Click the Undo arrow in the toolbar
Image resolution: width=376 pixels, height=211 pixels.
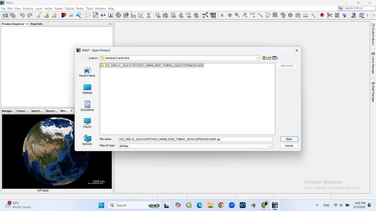click(22, 15)
